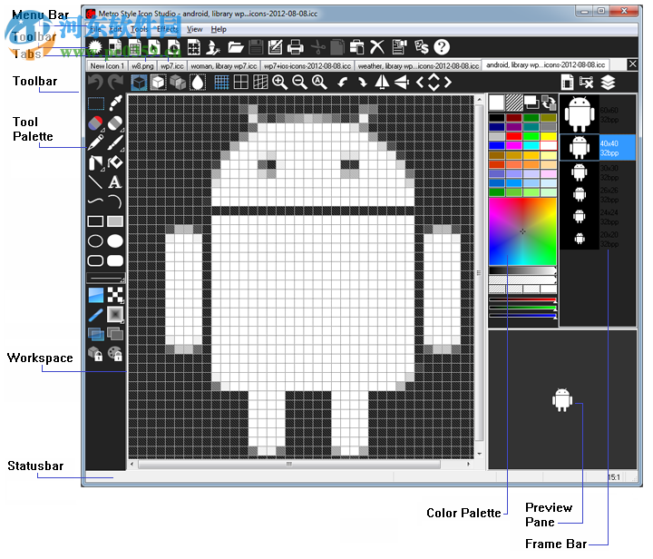The height and width of the screenshot is (559, 653).
Task: Toggle the white cube view mode
Action: pos(158,82)
